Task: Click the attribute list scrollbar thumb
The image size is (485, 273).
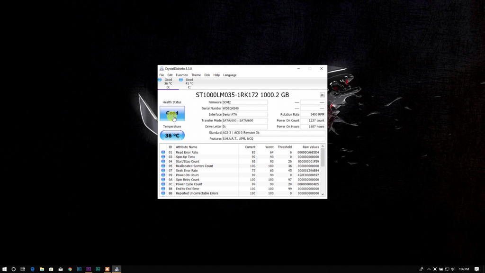Action: point(323,157)
